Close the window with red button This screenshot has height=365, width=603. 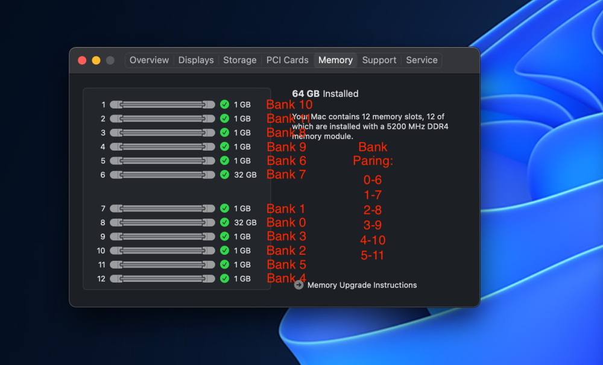click(82, 60)
